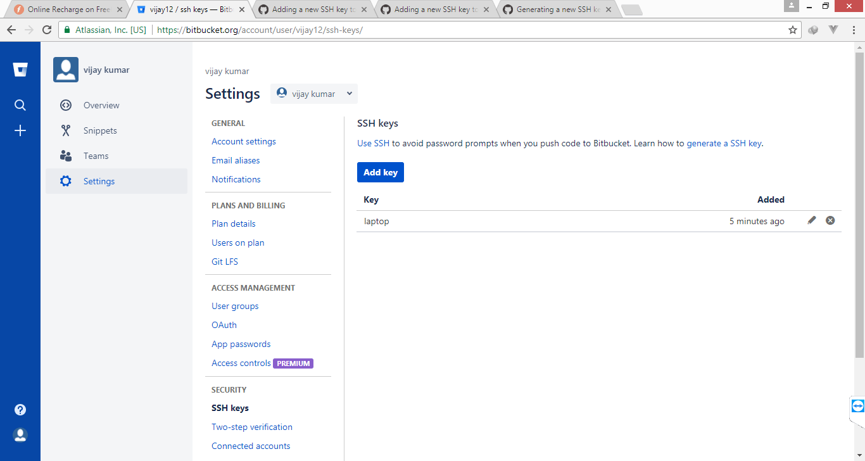Click the profile avatar at the sidebar bottom
865x461 pixels.
coord(20,435)
